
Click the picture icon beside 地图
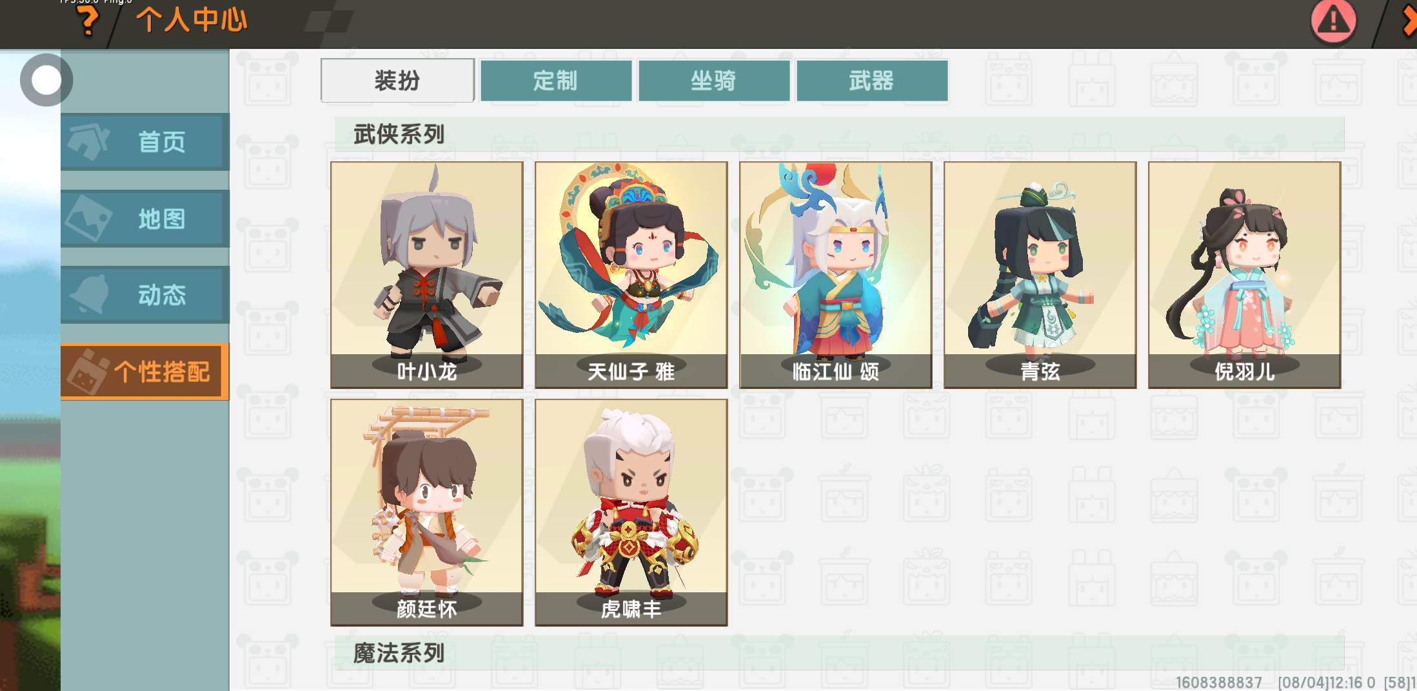tap(89, 218)
